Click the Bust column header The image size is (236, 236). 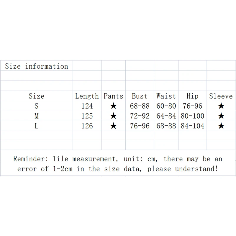(140, 96)
